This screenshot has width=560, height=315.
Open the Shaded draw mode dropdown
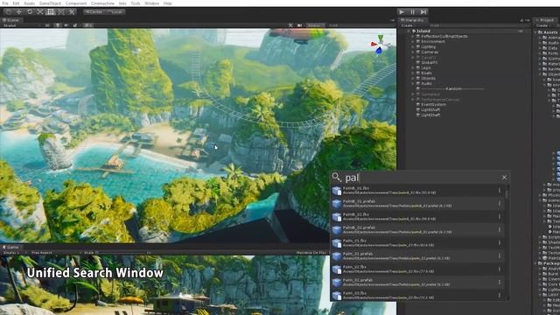click(x=21, y=25)
